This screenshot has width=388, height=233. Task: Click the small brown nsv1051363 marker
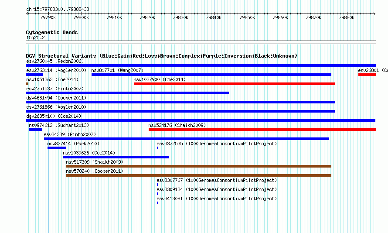tap(27, 84)
